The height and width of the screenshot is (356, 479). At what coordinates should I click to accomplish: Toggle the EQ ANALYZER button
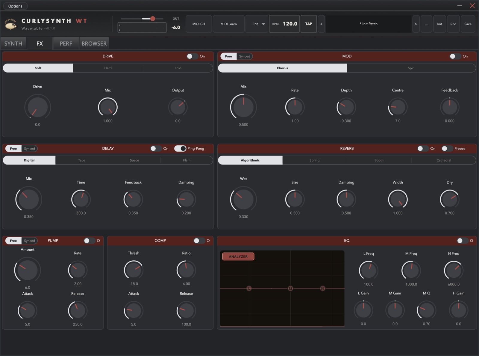(x=238, y=256)
